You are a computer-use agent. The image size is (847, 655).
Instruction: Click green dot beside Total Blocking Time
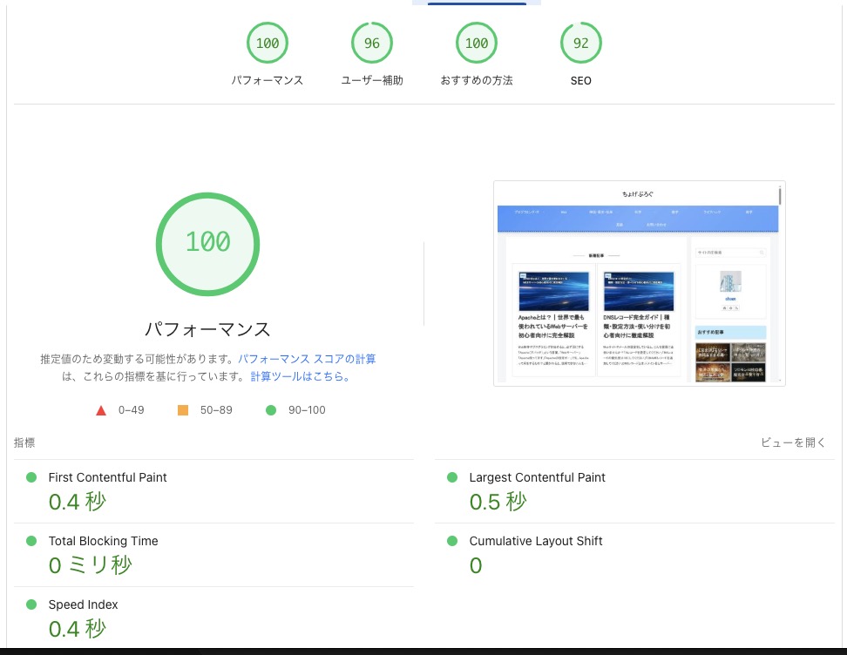(x=31, y=541)
